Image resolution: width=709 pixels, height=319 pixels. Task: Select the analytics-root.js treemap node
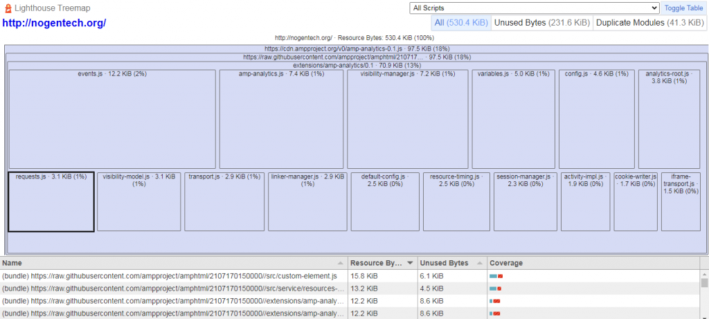pos(670,119)
